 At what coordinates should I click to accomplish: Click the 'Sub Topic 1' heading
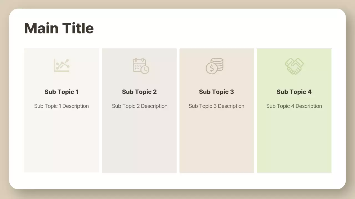coord(61,92)
